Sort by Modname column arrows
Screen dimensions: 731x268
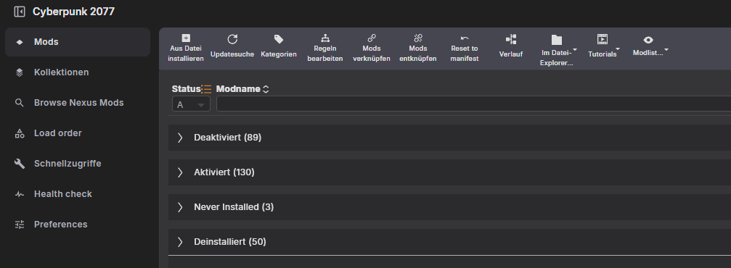tap(266, 89)
